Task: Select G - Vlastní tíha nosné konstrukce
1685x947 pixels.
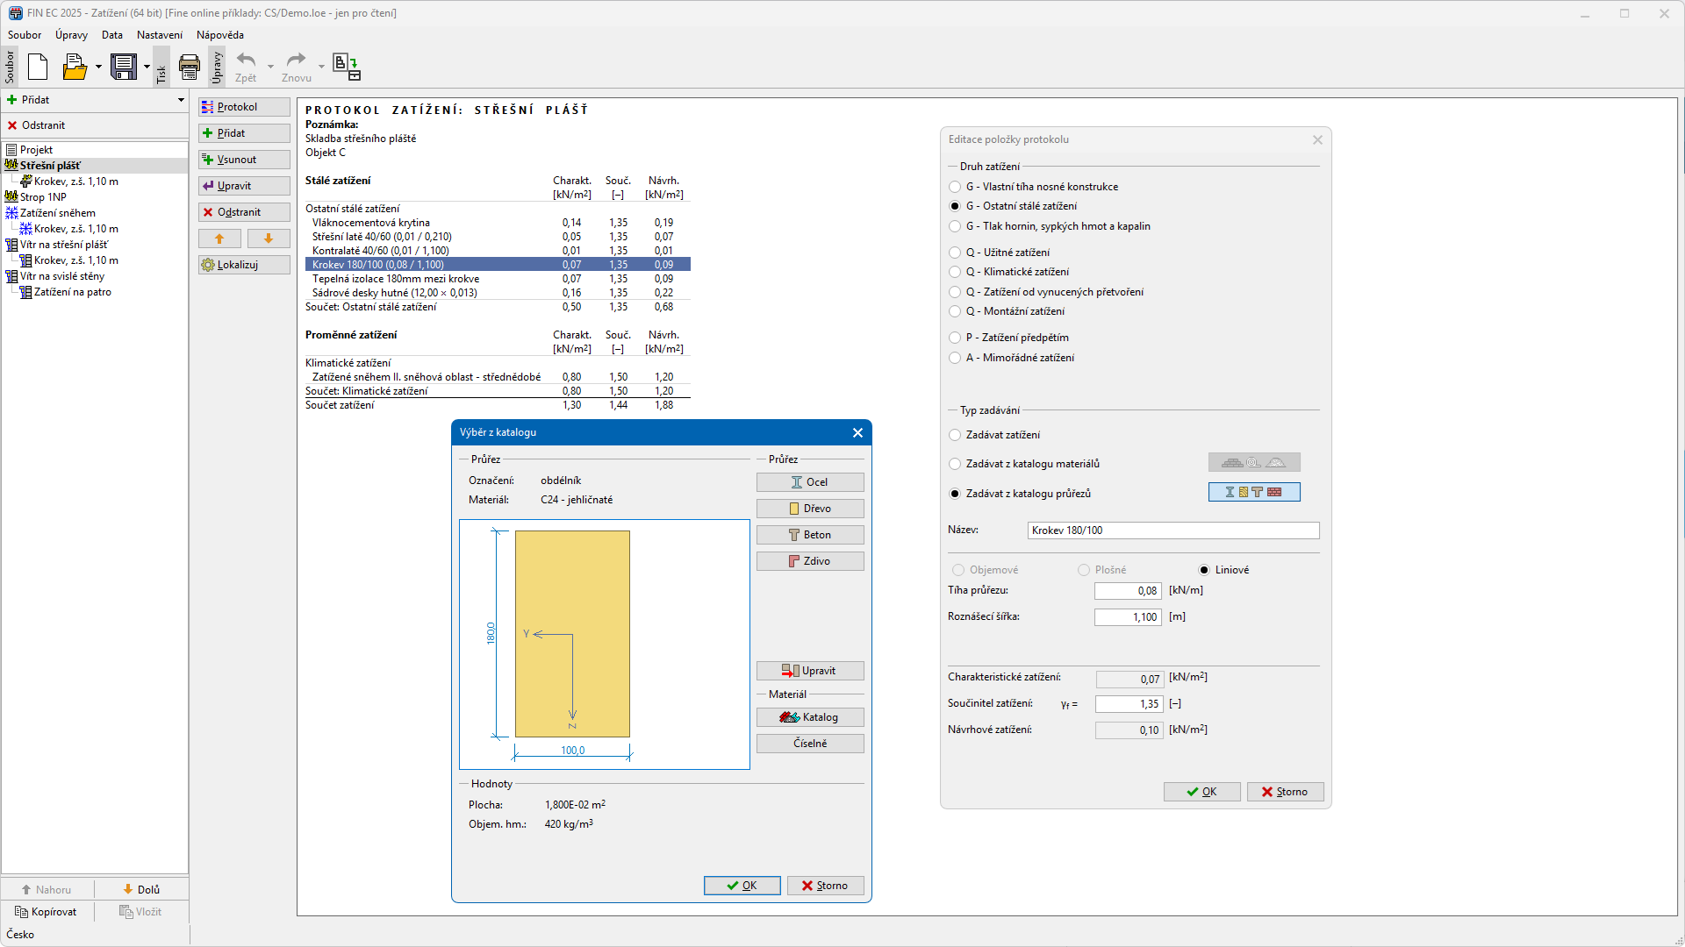Action: (x=955, y=187)
